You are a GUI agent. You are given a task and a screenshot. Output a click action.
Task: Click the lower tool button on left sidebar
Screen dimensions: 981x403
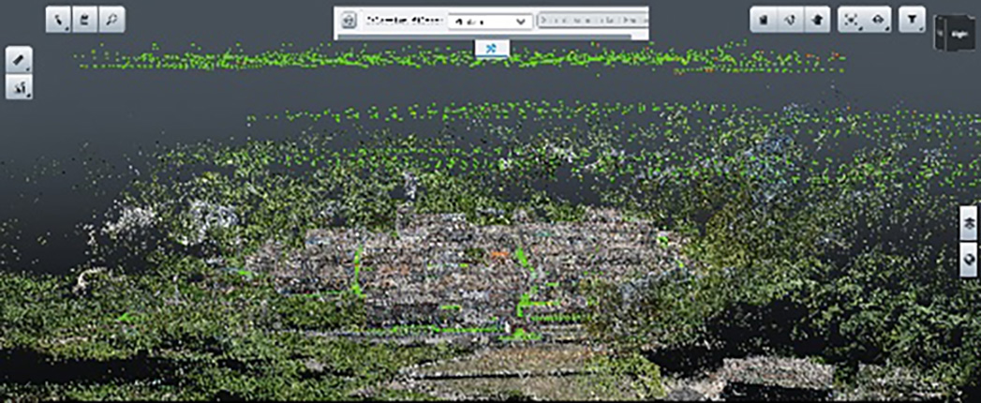pos(20,87)
